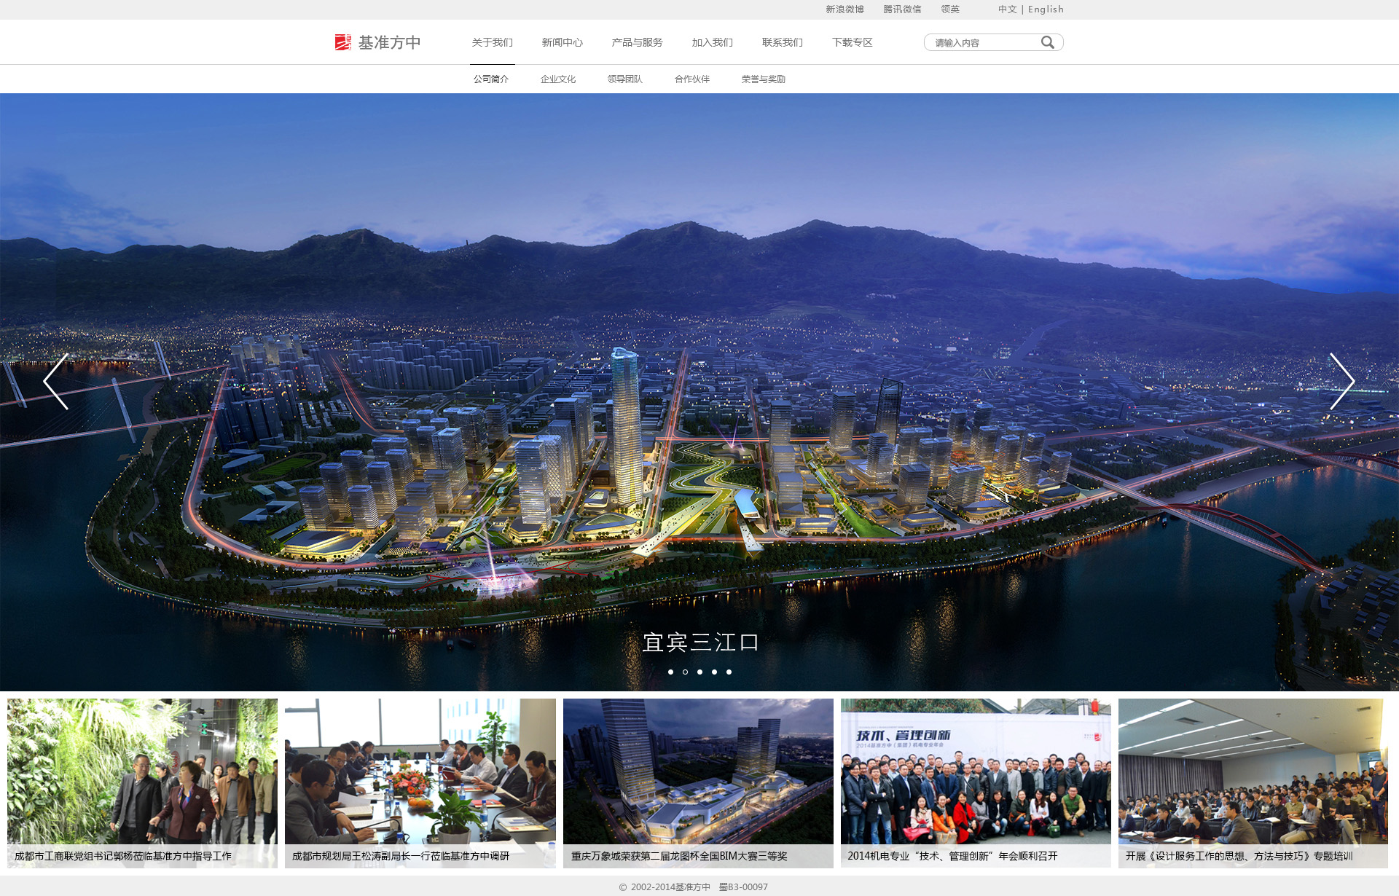Image resolution: width=1399 pixels, height=896 pixels.
Task: Select the first carousel dot
Action: pyautogui.click(x=670, y=672)
